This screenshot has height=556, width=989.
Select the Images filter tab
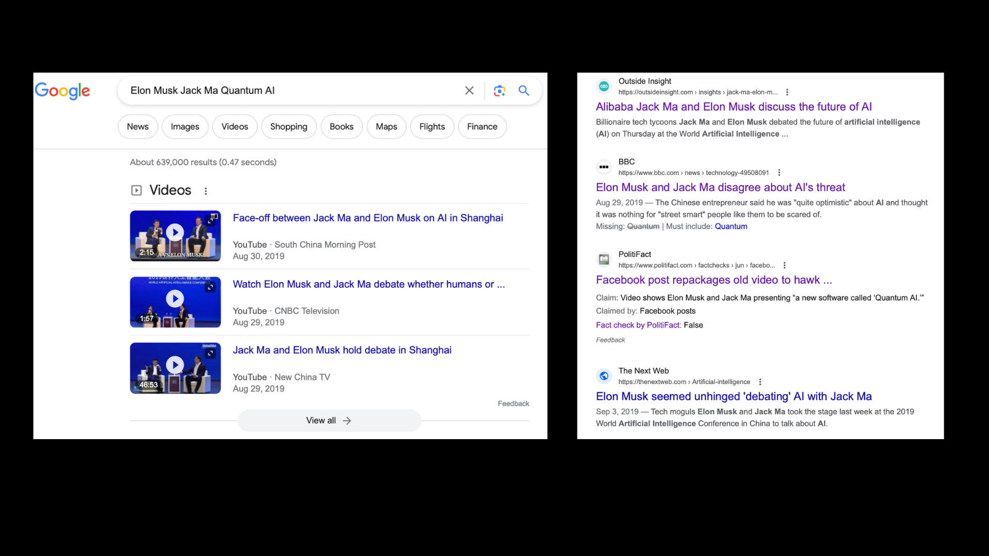(x=185, y=127)
